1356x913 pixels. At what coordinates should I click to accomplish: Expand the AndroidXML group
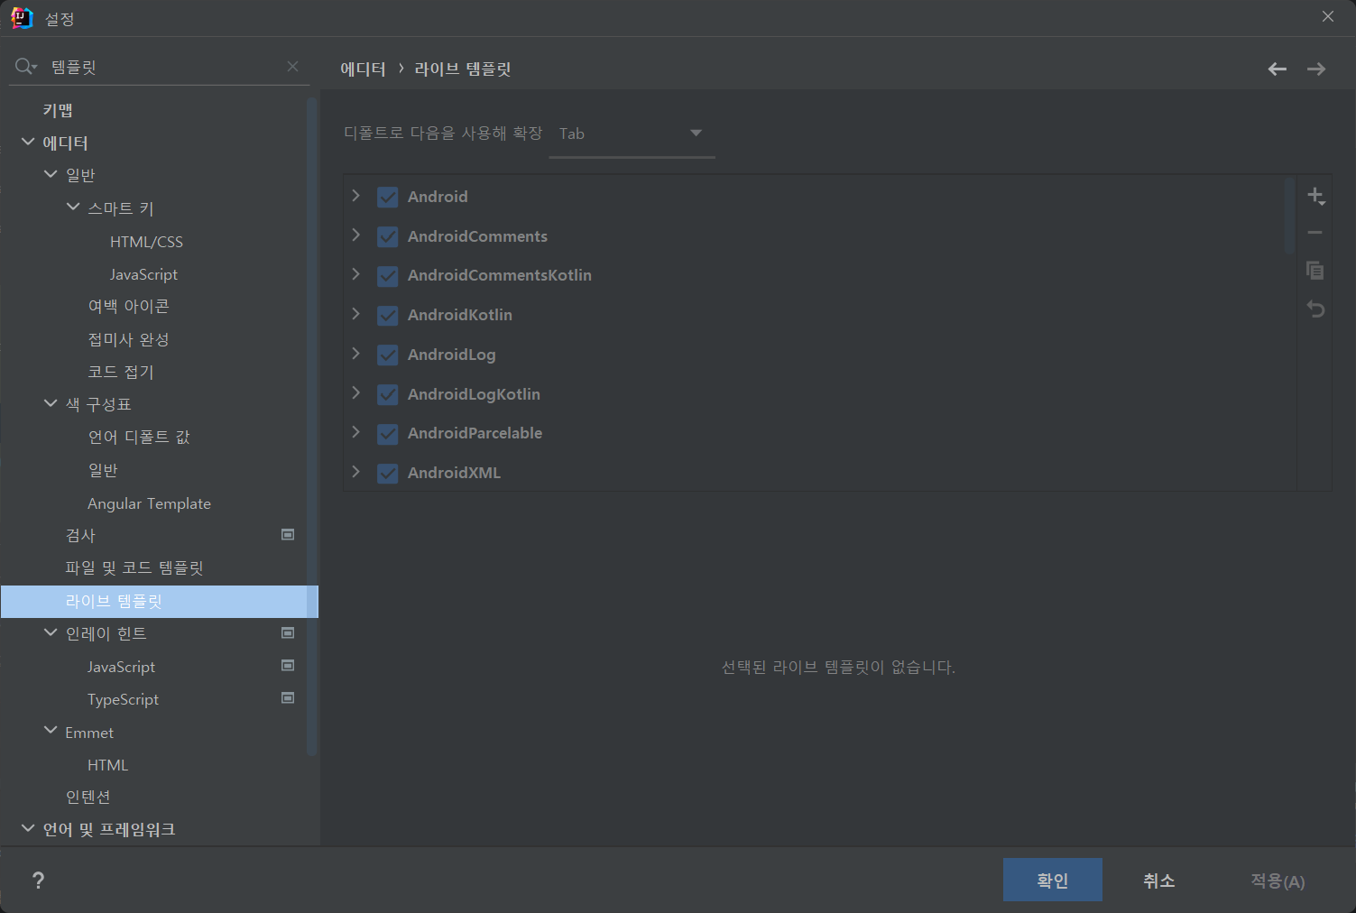(355, 472)
